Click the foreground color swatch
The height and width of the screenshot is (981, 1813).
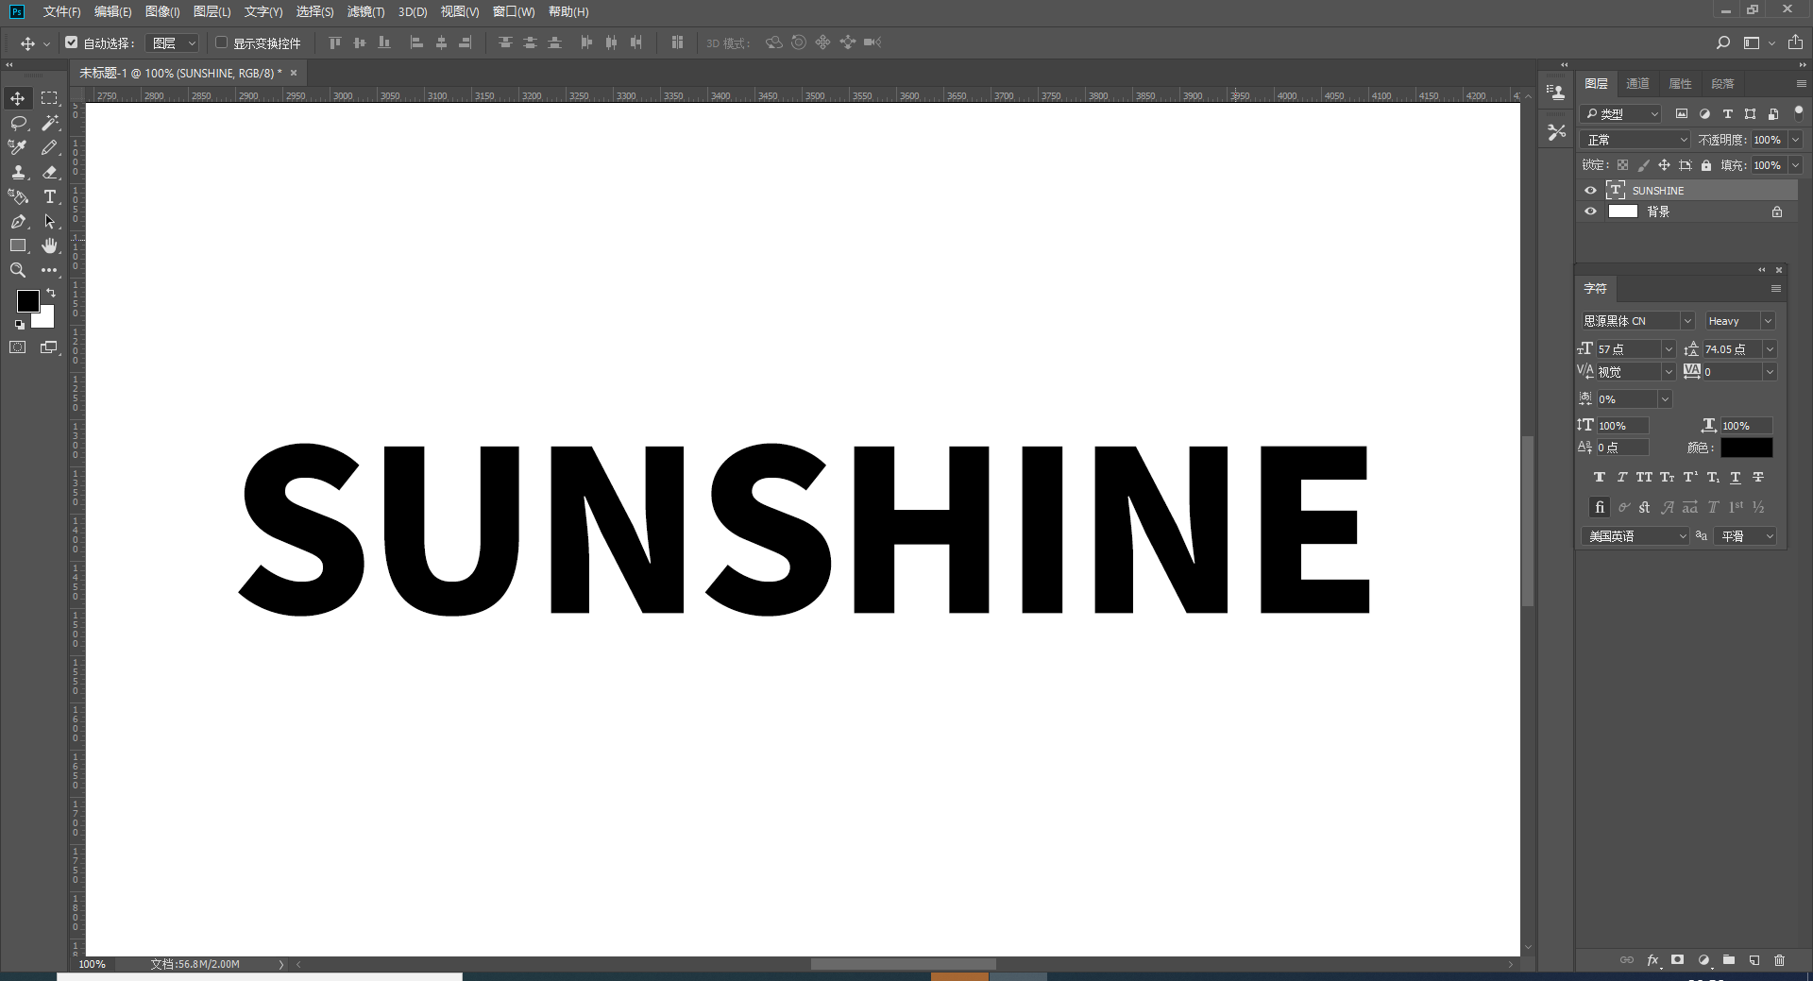click(x=26, y=299)
